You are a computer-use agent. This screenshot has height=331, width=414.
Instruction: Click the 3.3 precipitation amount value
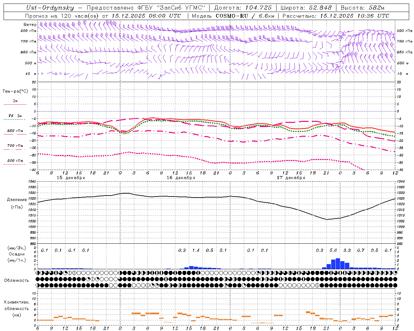point(347,251)
